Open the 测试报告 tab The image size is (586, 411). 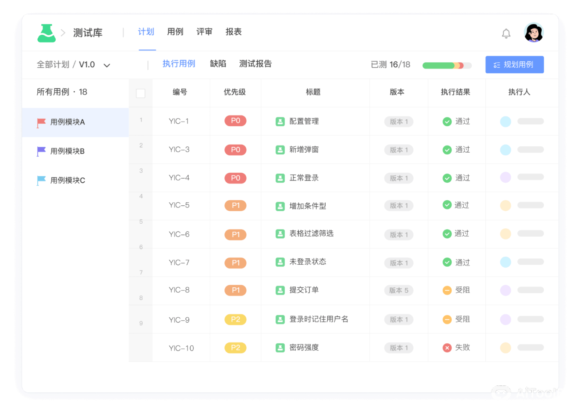click(x=255, y=64)
